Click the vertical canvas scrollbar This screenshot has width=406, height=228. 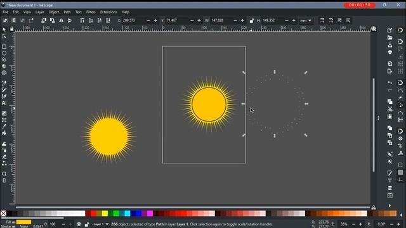374,125
